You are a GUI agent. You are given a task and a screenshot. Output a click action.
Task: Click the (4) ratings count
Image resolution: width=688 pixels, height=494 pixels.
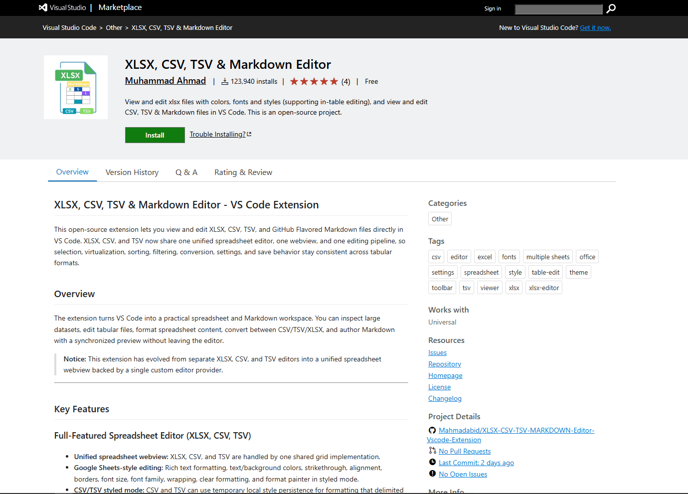345,82
